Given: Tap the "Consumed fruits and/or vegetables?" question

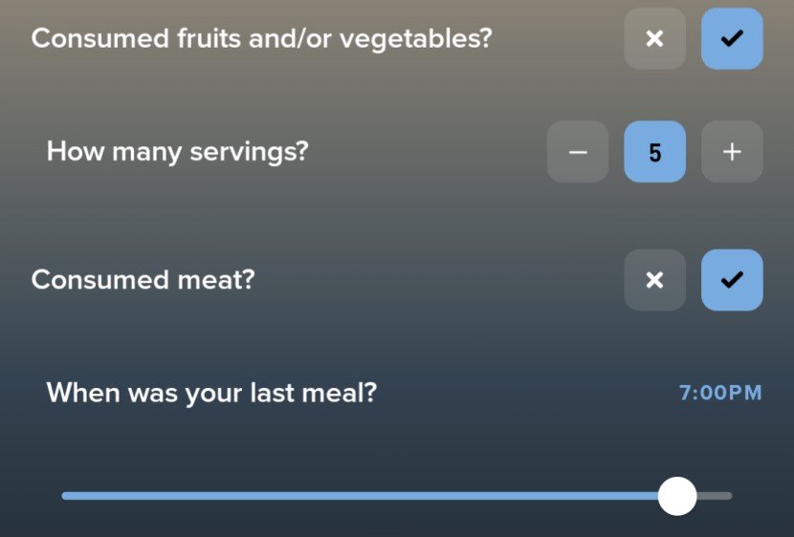Looking at the screenshot, I should (261, 39).
